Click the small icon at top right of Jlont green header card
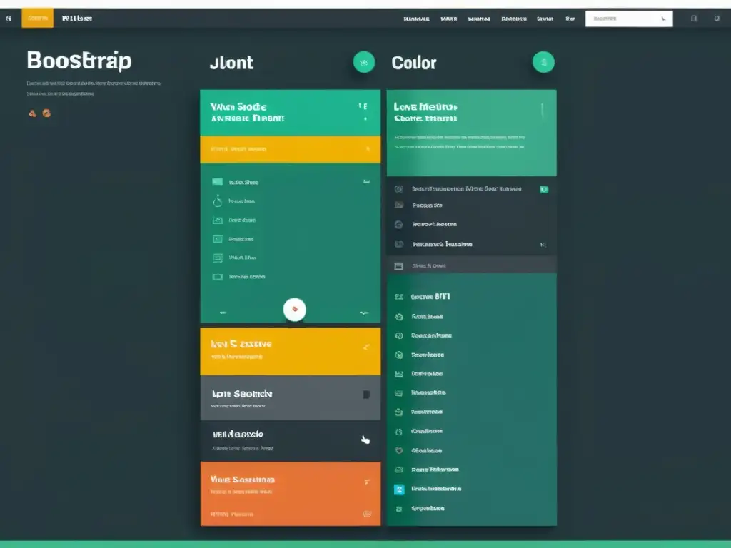The image size is (731, 548). (x=363, y=106)
